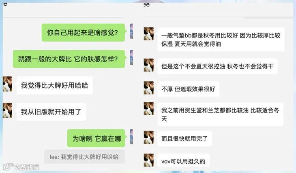Select message '而且很快就用完了'
The width and height of the screenshot is (296, 173).
tap(184, 139)
